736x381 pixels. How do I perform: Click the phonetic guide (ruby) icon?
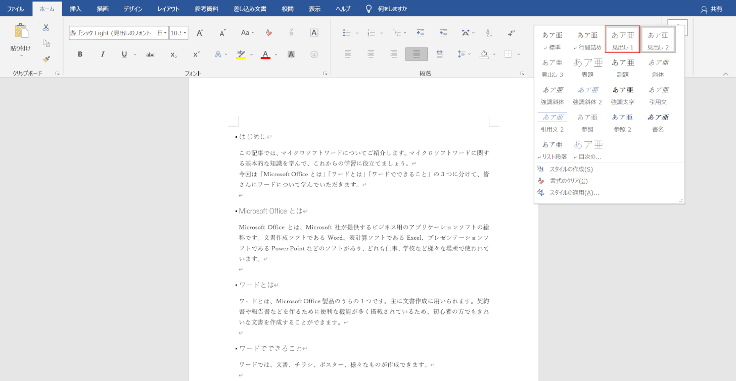click(x=291, y=33)
